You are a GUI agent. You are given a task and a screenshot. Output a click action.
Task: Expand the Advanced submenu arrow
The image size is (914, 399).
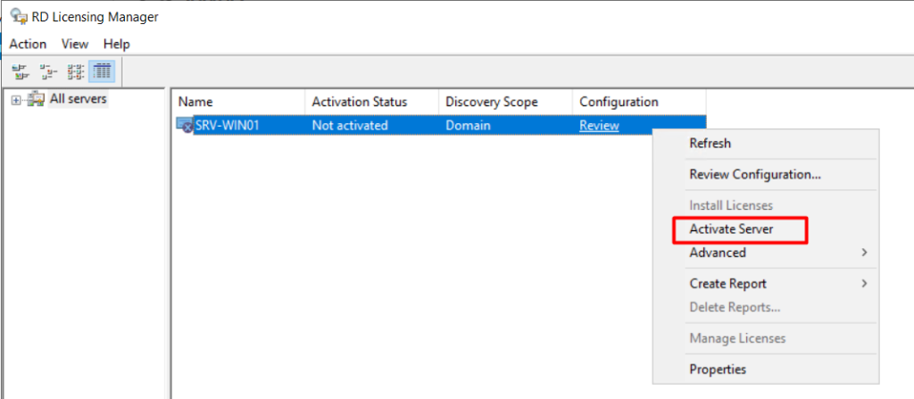(863, 253)
